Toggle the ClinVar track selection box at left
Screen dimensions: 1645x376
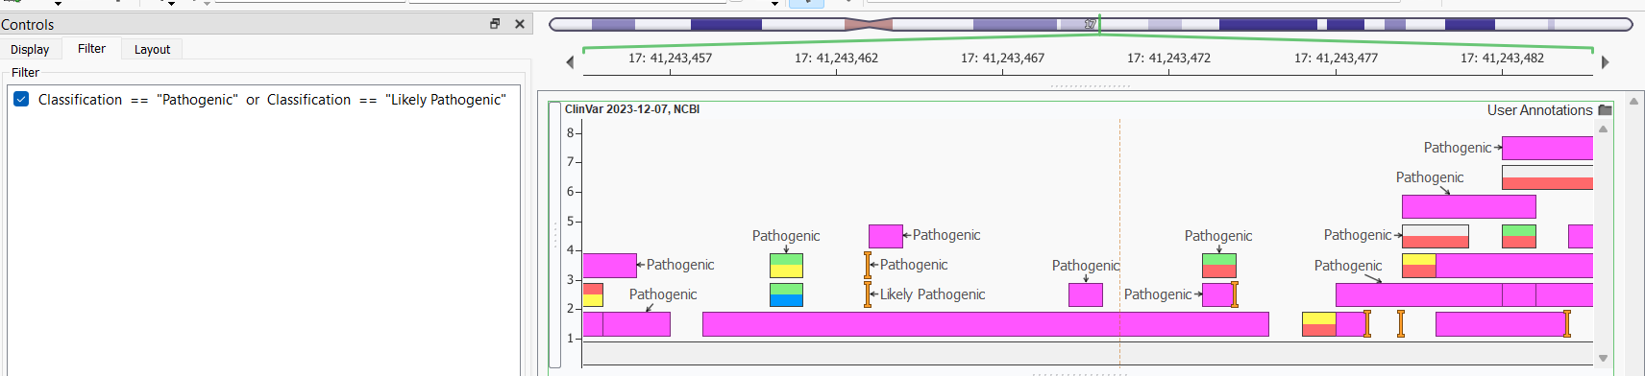coord(554,234)
